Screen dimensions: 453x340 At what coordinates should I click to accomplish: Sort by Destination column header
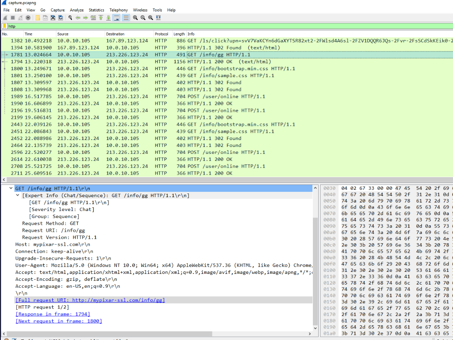(129, 34)
